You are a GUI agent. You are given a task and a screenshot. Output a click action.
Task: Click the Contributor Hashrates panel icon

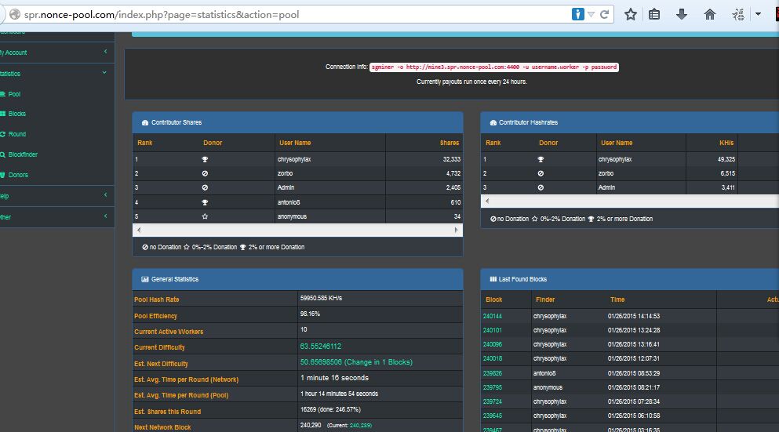point(493,122)
